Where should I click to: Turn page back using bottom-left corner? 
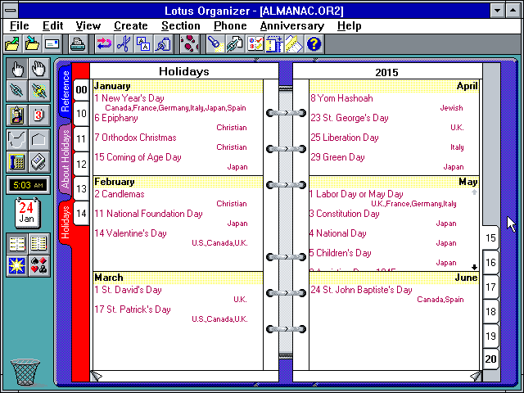point(97,376)
